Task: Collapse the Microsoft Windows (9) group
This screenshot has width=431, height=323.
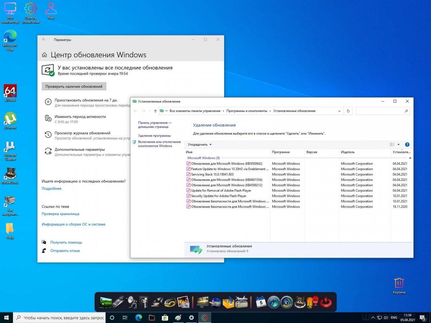Action: [410, 158]
